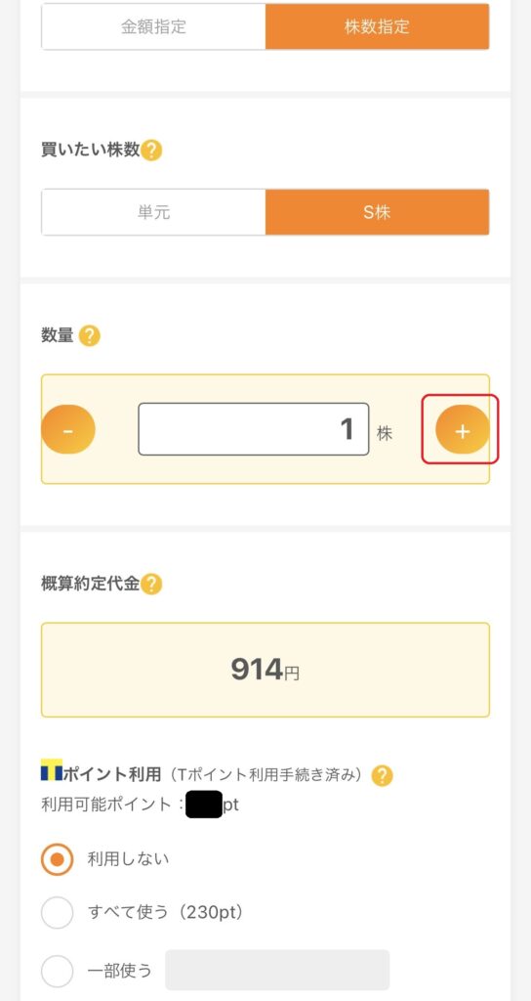Viewport: 531px width, 1001px height.
Task: Decrease share quantity with minus button
Action: (x=68, y=430)
